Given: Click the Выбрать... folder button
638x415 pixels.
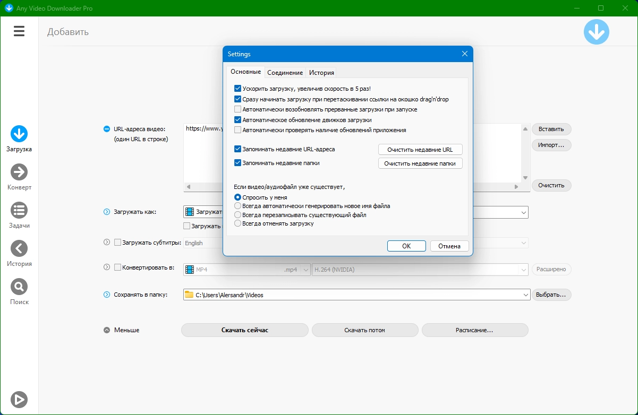Looking at the screenshot, I should click(x=551, y=295).
